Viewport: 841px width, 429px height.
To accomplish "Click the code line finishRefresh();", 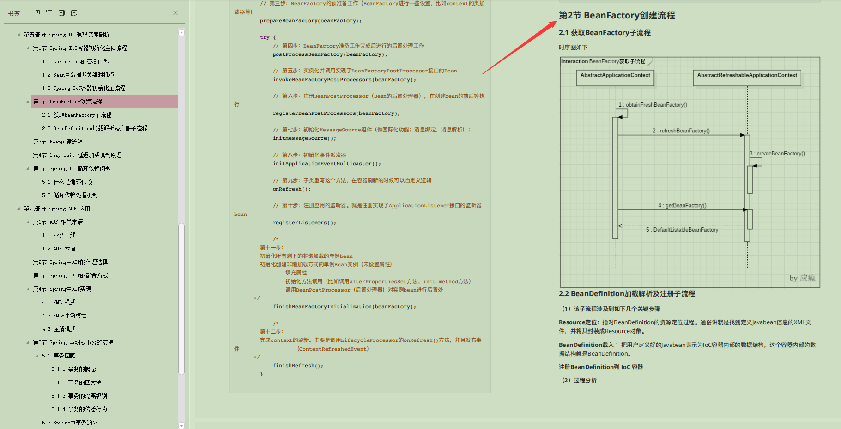I will tap(298, 366).
